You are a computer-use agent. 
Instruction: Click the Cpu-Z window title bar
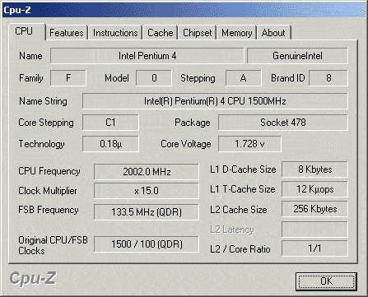coord(184,10)
